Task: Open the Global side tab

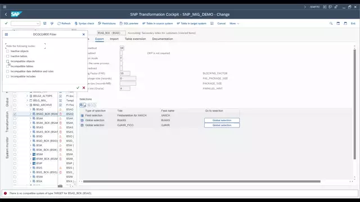Action: tap(7, 102)
